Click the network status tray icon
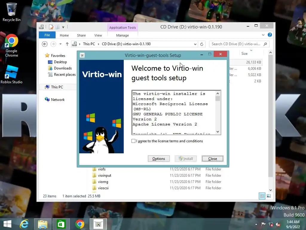This screenshot has height=230, width=306. tap(271, 224)
